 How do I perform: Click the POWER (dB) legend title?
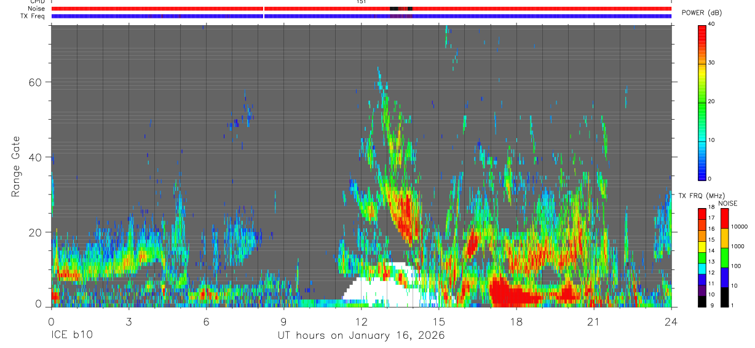[x=702, y=13]
